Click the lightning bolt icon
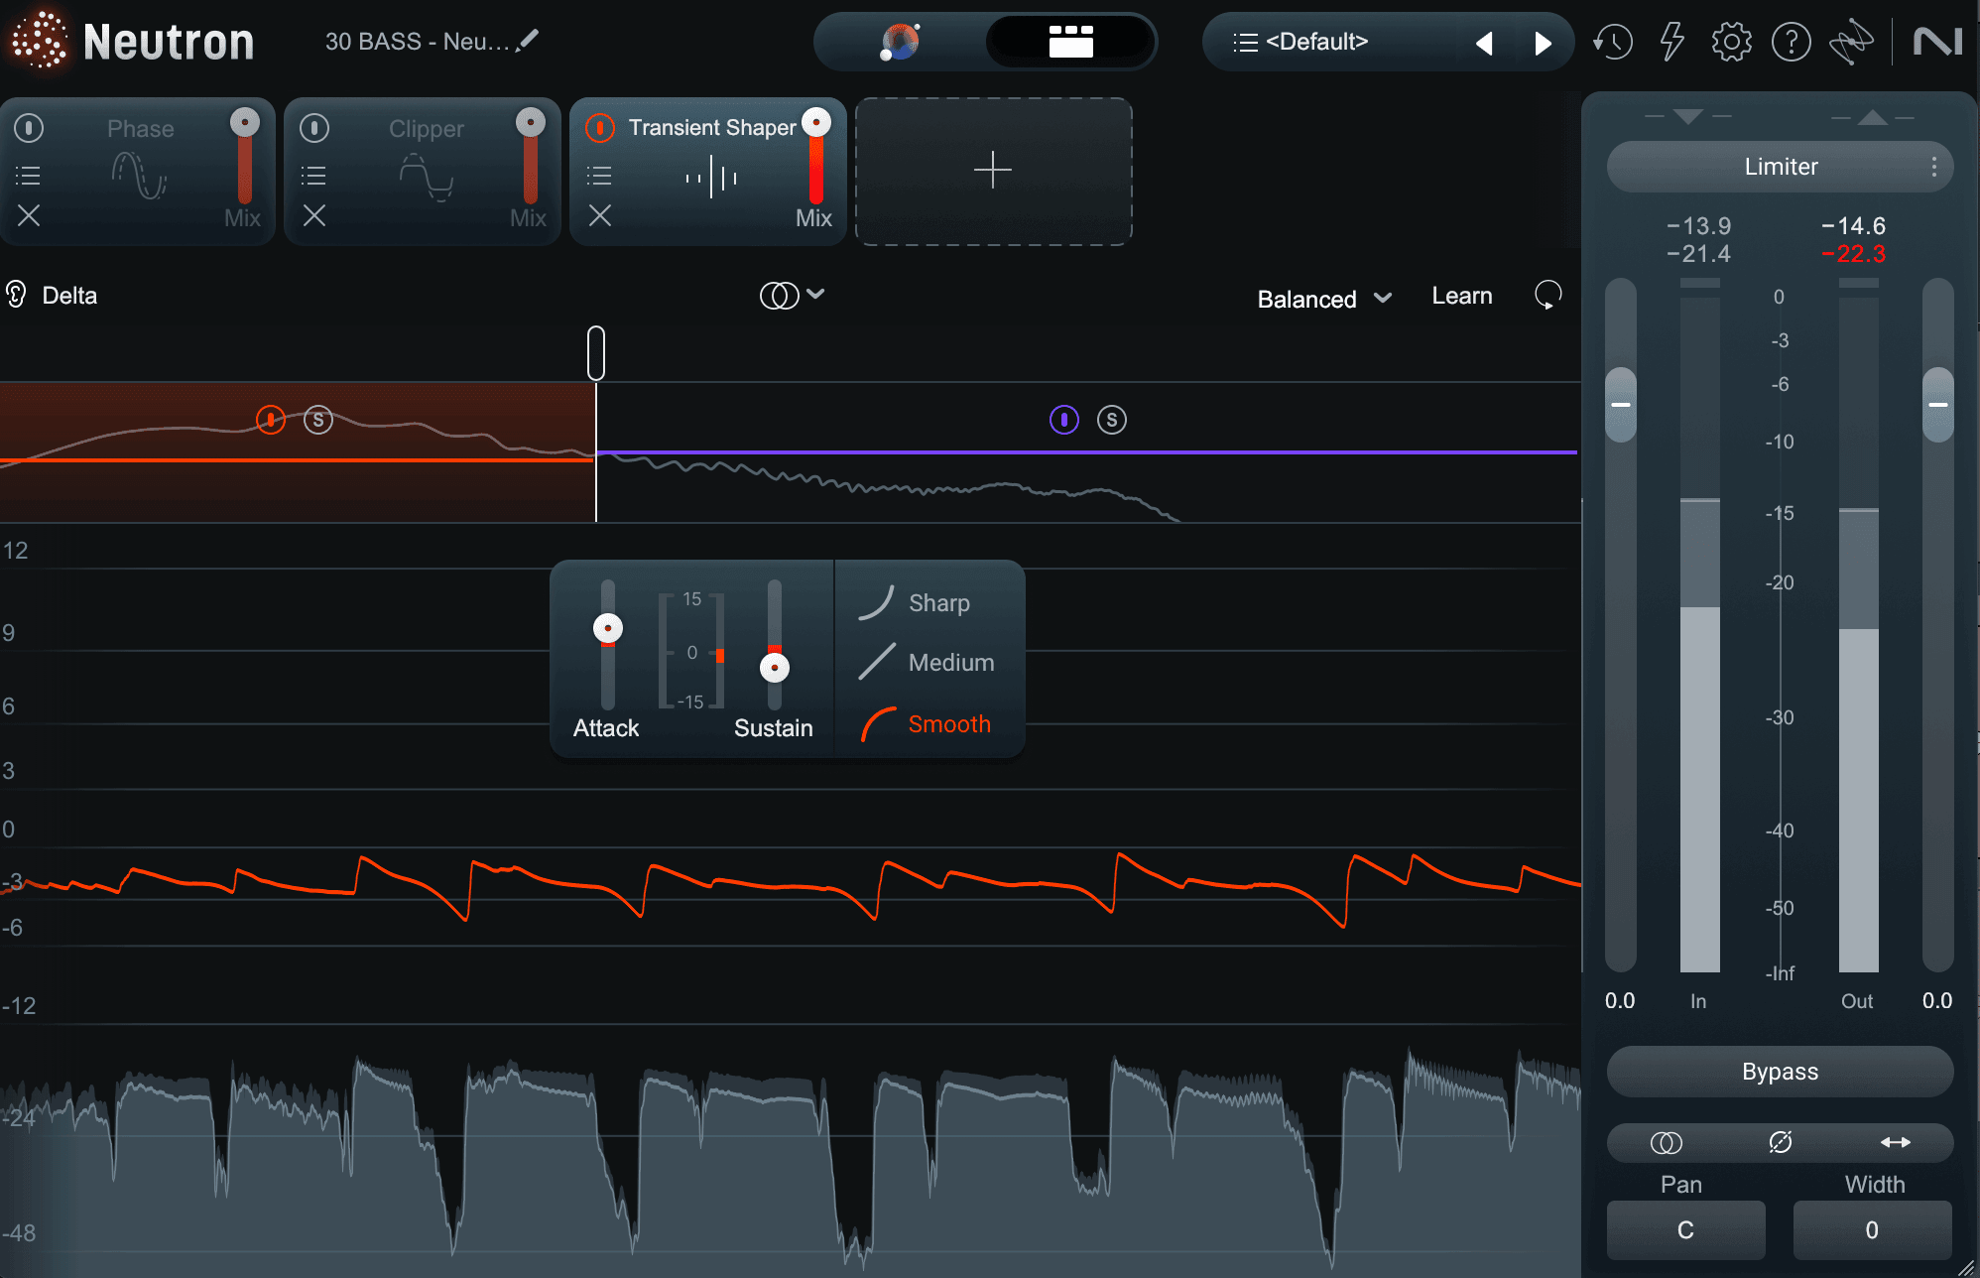The image size is (1980, 1278). [1672, 42]
